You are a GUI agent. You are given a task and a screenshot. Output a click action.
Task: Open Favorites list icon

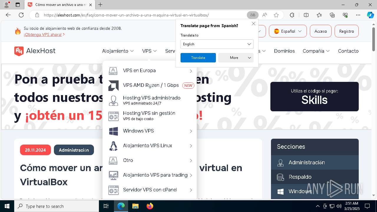tap(319, 15)
